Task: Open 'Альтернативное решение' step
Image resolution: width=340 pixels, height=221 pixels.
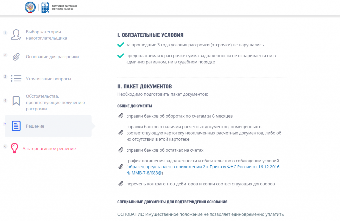Action: pos(49,149)
